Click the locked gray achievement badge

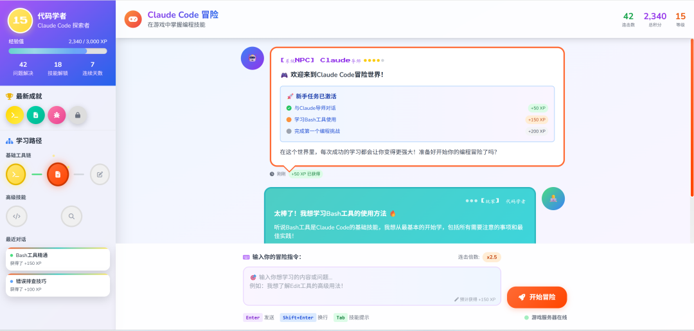[78, 115]
